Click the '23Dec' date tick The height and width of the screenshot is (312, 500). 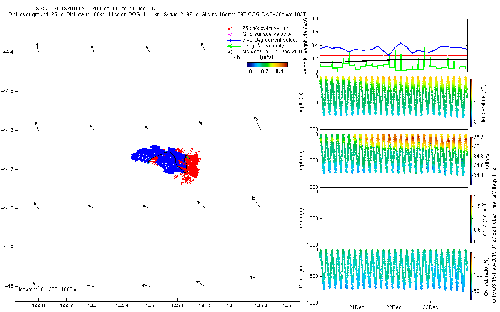pyautogui.click(x=430, y=308)
